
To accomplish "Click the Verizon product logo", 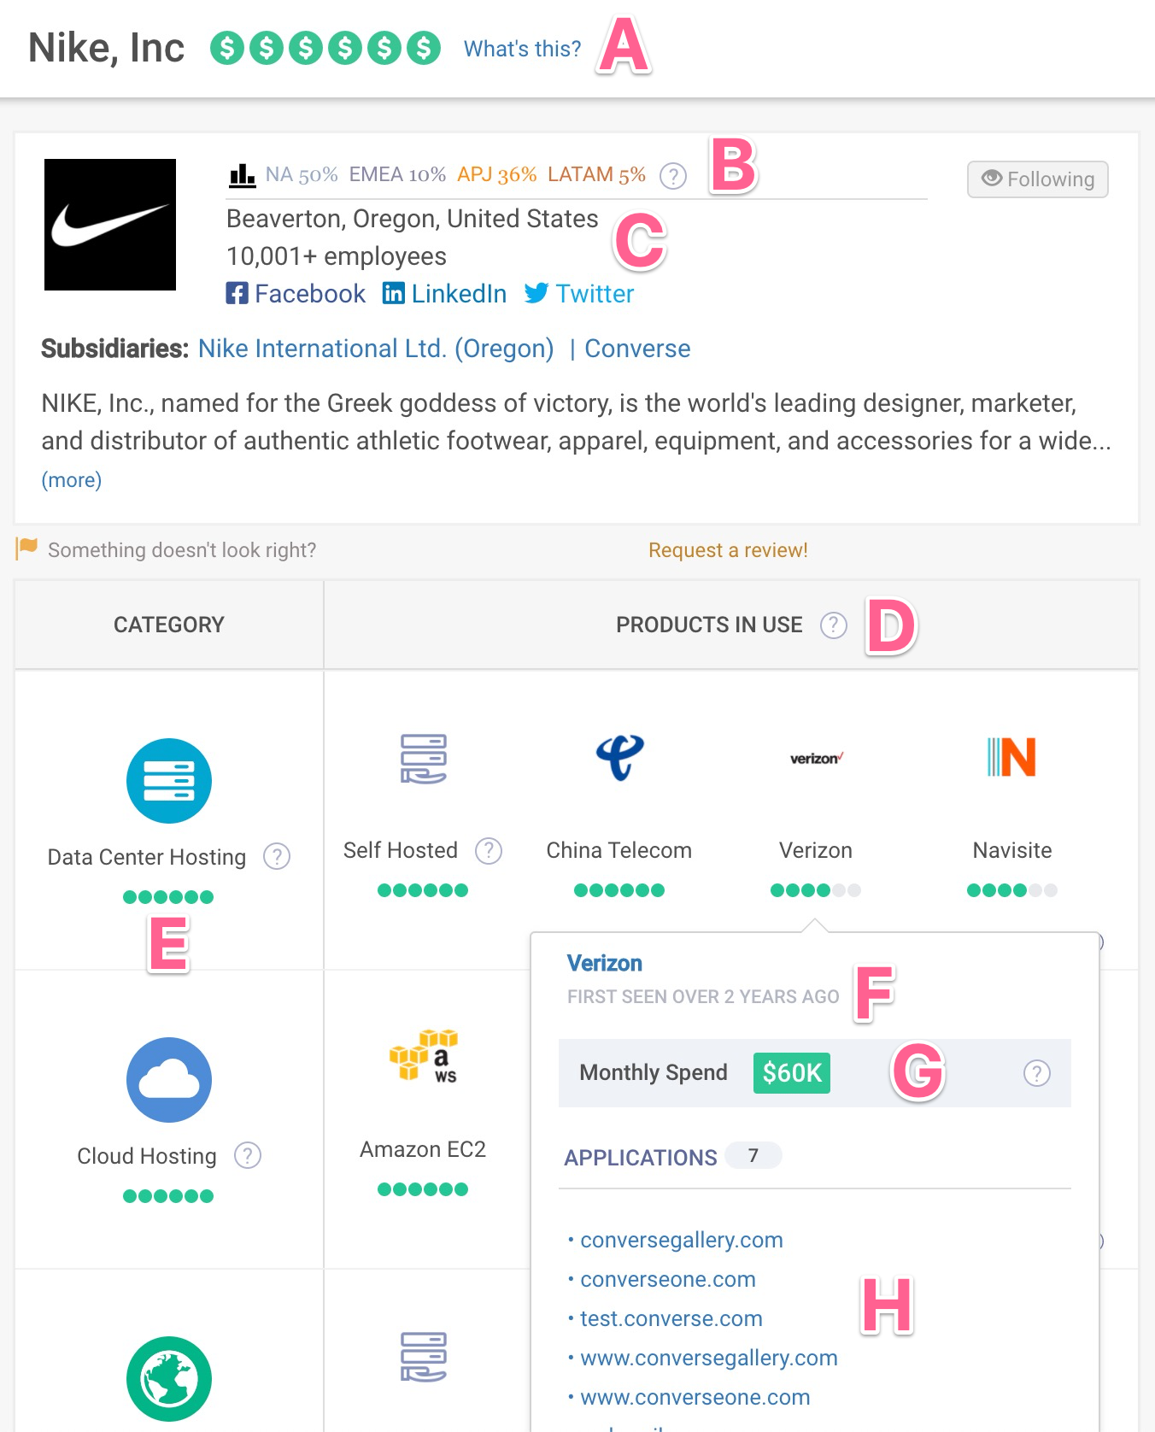I will coord(815,759).
